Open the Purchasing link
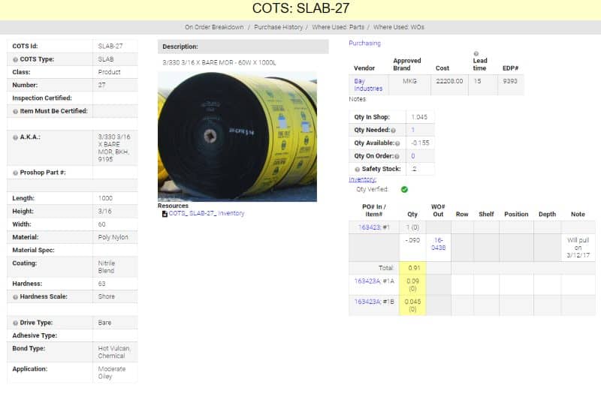Viewport: 601px width, 406px height. tap(364, 44)
